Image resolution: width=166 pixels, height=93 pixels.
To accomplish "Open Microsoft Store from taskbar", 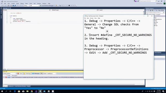I will coord(19,91).
